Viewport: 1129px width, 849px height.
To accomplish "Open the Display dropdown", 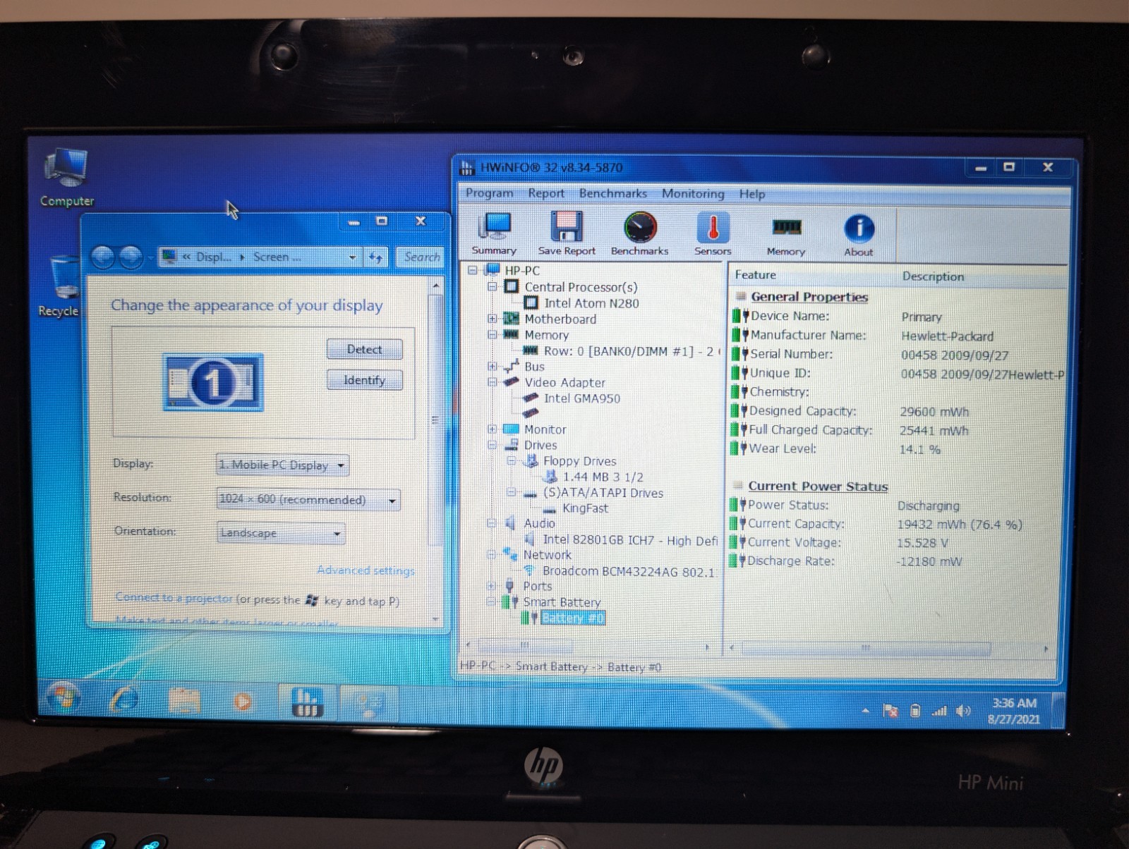I will point(282,465).
